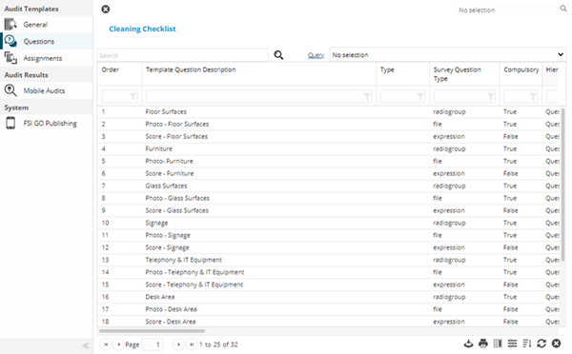Image resolution: width=572 pixels, height=354 pixels.
Task: Go to the next page of results
Action: (178, 344)
